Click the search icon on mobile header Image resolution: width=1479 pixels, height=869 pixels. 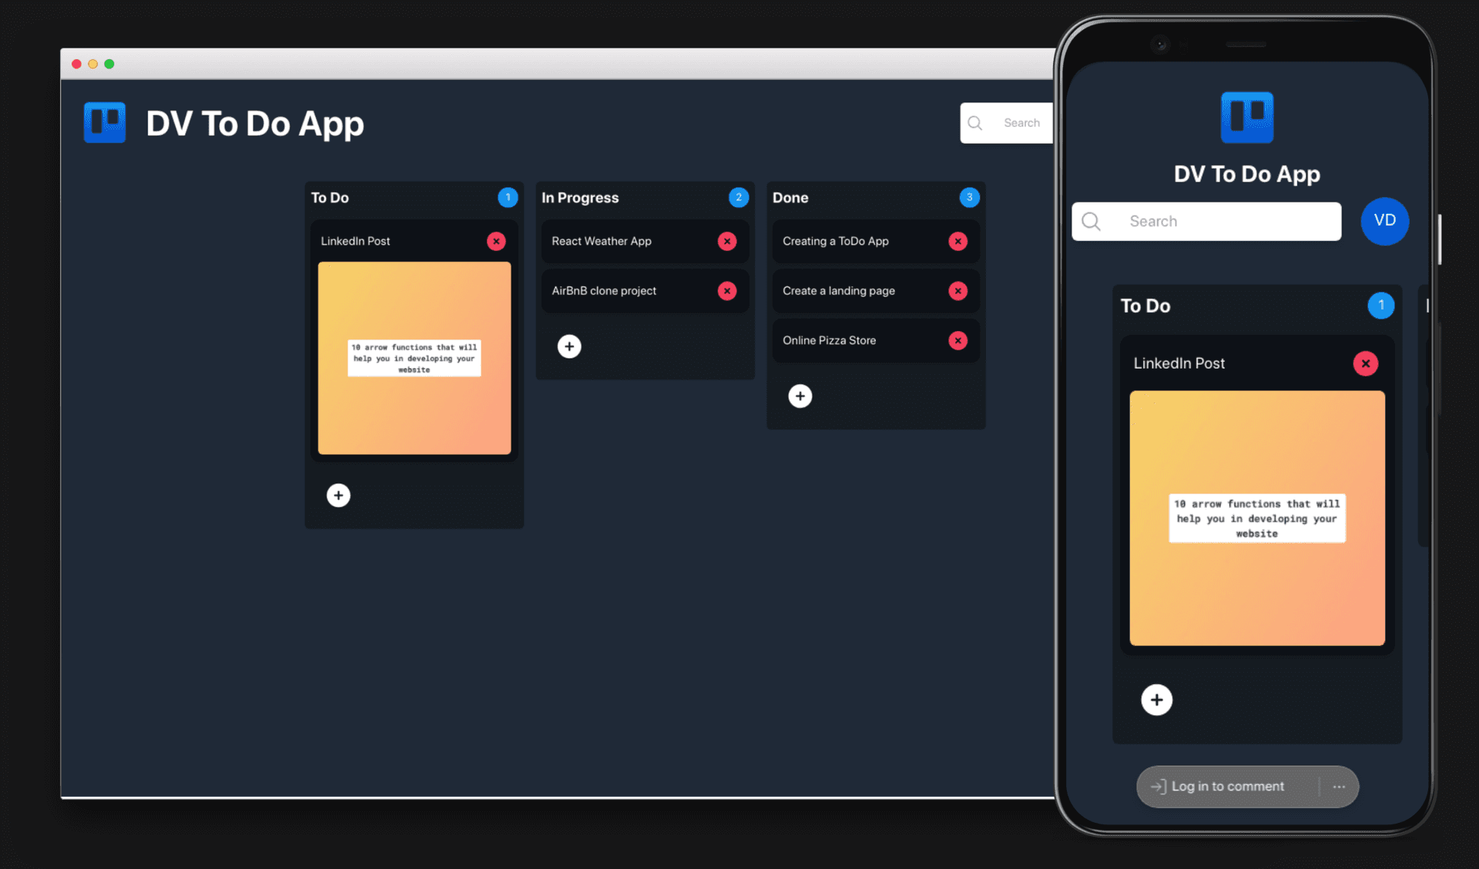1093,220
